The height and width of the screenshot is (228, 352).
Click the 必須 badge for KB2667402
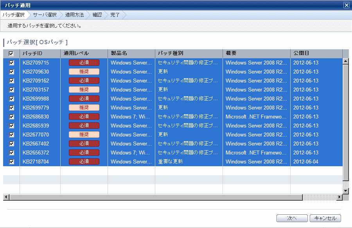pyautogui.click(x=84, y=144)
